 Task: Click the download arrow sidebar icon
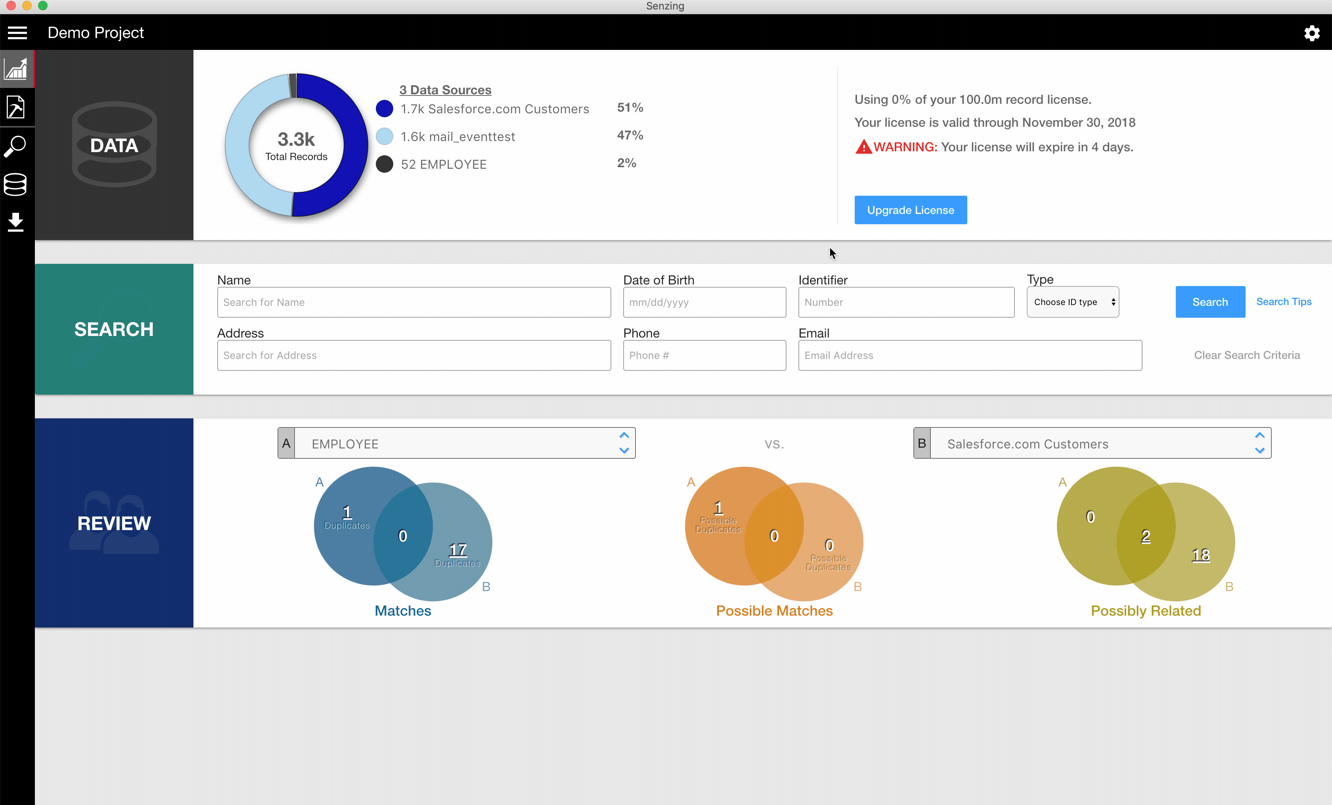16,222
